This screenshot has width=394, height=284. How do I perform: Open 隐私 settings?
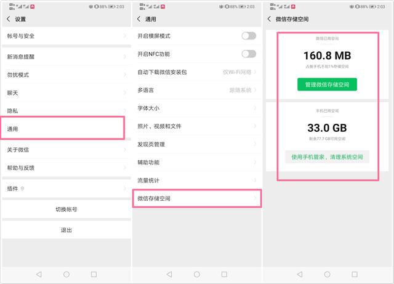click(66, 111)
